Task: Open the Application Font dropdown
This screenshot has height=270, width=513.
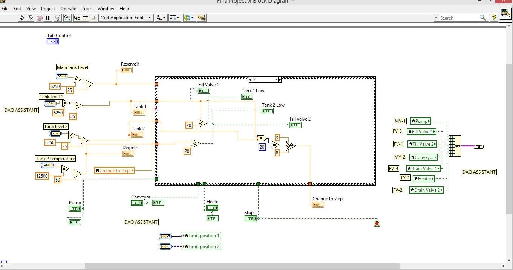Action: click(x=150, y=18)
